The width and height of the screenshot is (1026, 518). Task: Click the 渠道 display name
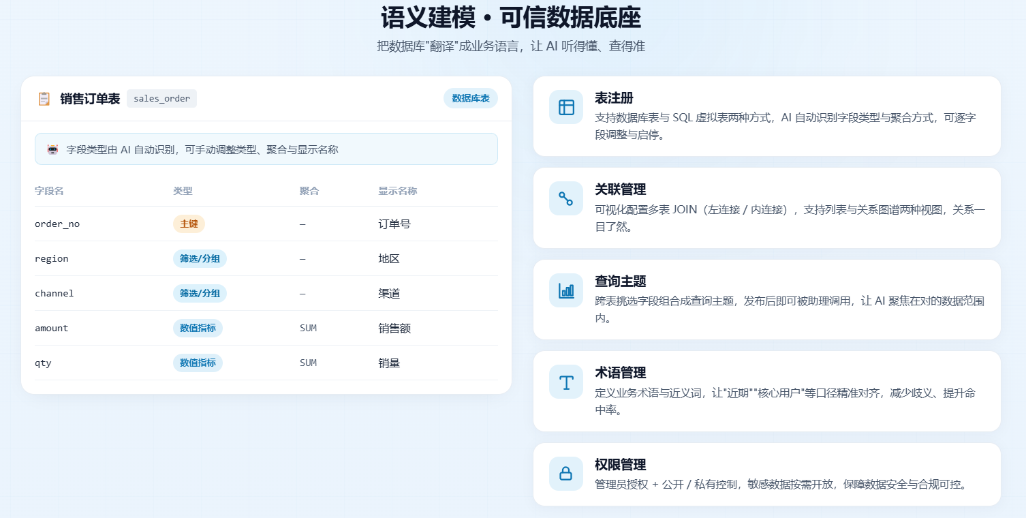coord(389,293)
